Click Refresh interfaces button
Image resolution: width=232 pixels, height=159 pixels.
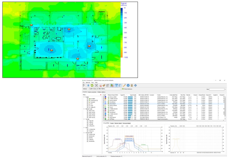coord(128,89)
